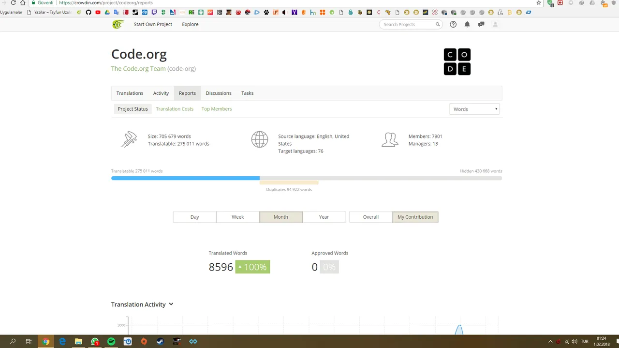The width and height of the screenshot is (619, 348).
Task: Open the user profile avatar icon
Action: 495,24
